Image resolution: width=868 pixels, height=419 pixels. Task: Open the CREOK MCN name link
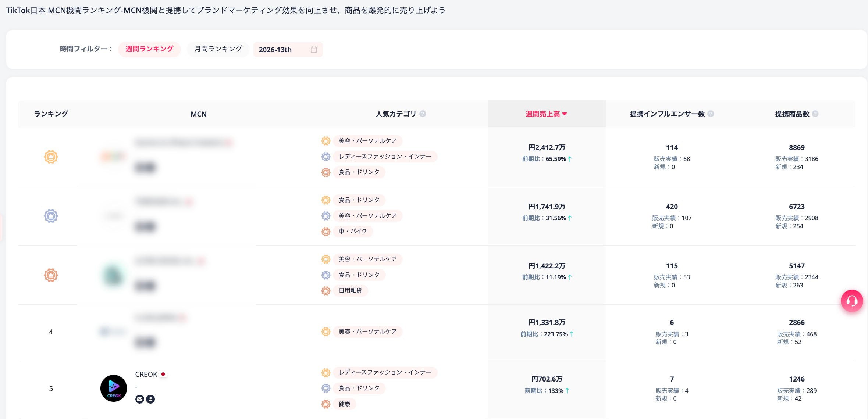coord(146,374)
